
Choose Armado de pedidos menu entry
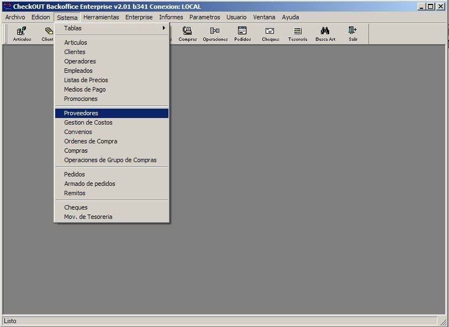tap(112, 184)
